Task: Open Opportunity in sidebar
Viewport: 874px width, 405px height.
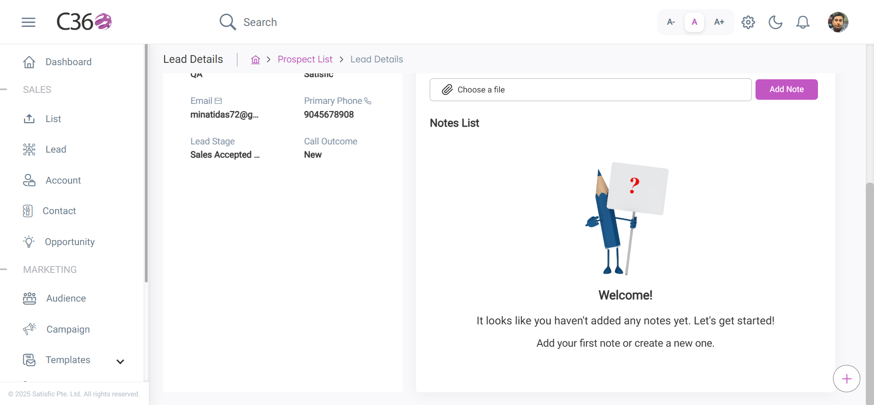Action: [70, 242]
